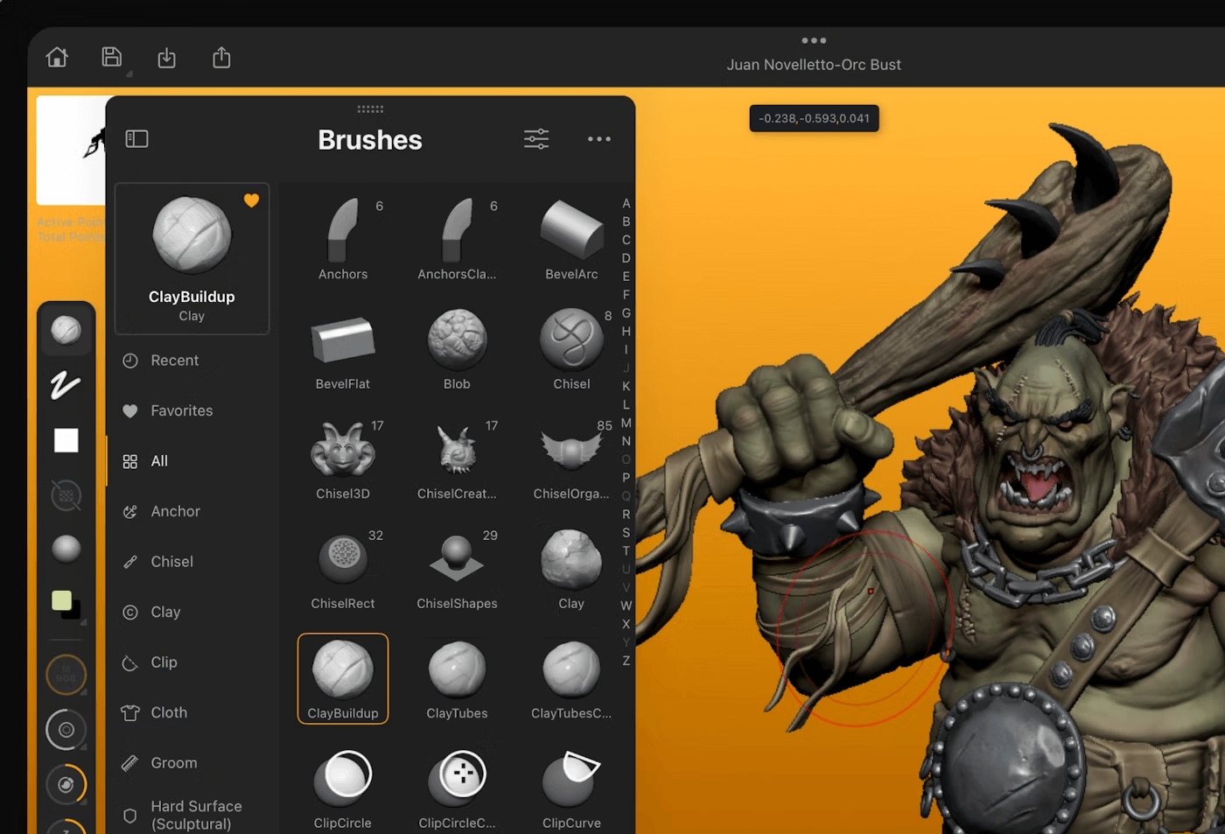This screenshot has width=1225, height=834.
Task: Open the Home screen icon
Action: tap(57, 58)
